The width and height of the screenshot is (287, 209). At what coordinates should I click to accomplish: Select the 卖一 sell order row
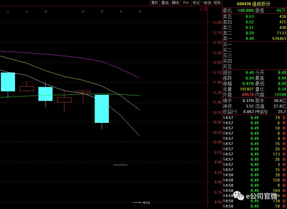[254, 38]
